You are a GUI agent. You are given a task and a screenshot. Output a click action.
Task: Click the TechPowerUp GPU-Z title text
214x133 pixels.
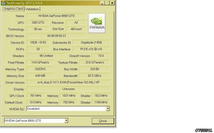click(x=24, y=3)
